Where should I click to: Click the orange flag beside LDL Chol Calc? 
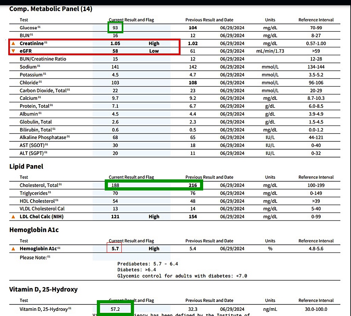[13, 217]
